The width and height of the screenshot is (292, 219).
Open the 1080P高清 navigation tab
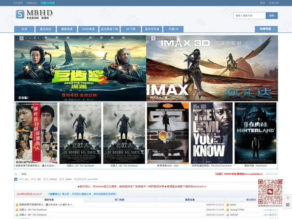(88, 29)
